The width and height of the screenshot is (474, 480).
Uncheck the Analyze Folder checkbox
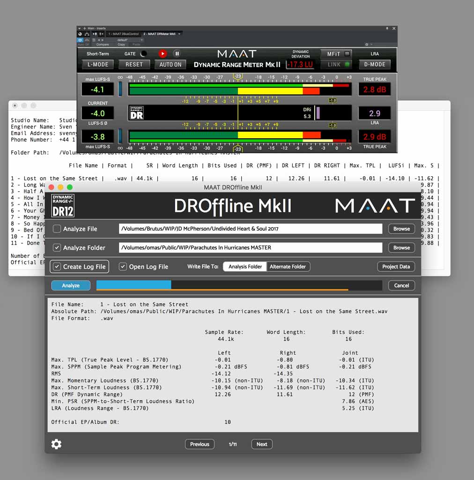coord(57,247)
